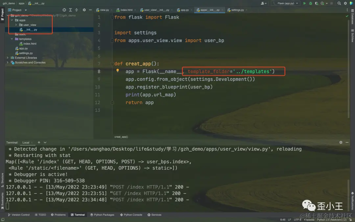
Task: Add new terminal session with plus icon
Action: click(x=39, y=142)
